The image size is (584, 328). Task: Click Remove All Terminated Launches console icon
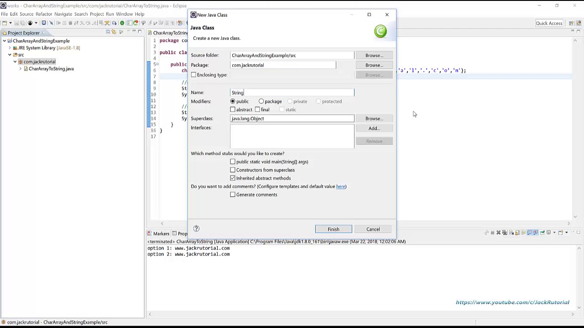pos(505,233)
